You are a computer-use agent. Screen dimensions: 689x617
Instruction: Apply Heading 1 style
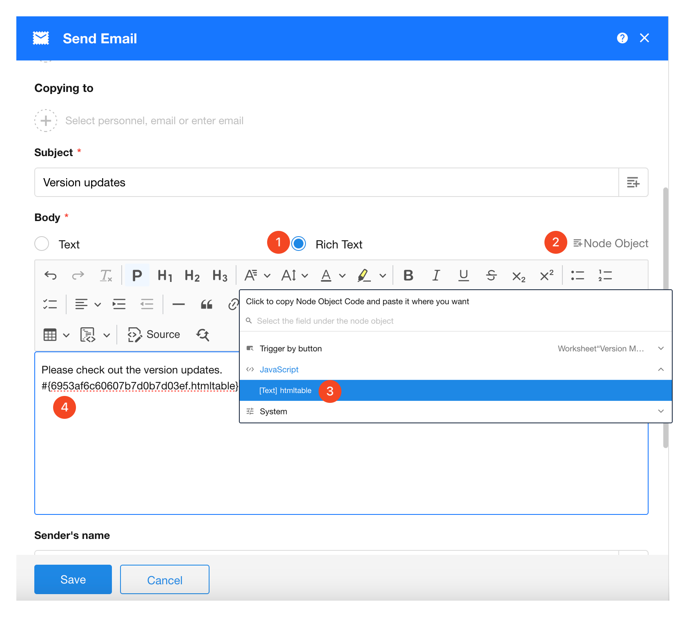pos(165,275)
